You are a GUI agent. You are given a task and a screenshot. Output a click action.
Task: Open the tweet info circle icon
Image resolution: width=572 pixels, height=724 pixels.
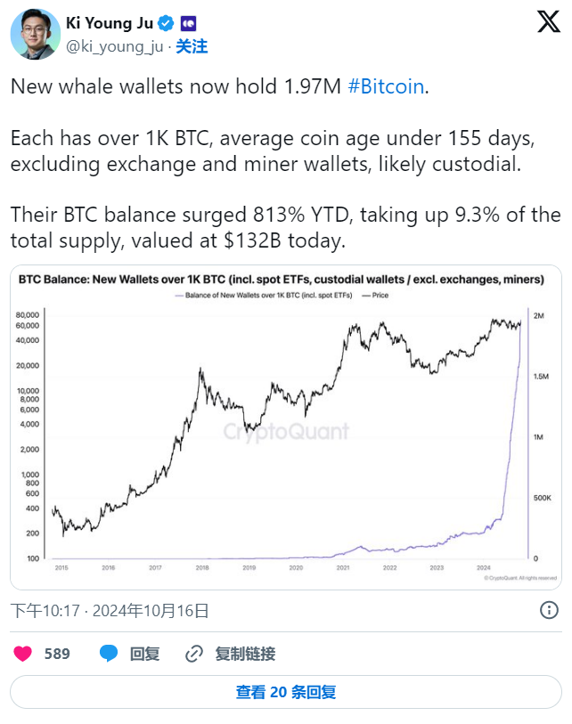coord(549,610)
